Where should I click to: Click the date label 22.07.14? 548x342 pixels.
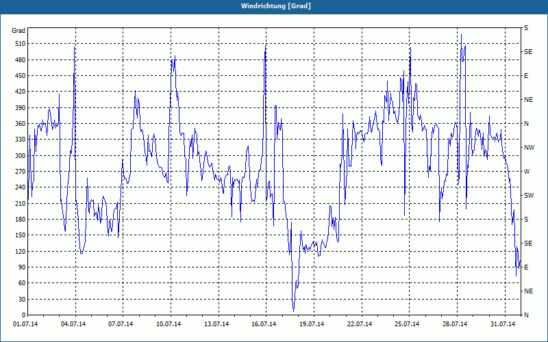(360, 324)
